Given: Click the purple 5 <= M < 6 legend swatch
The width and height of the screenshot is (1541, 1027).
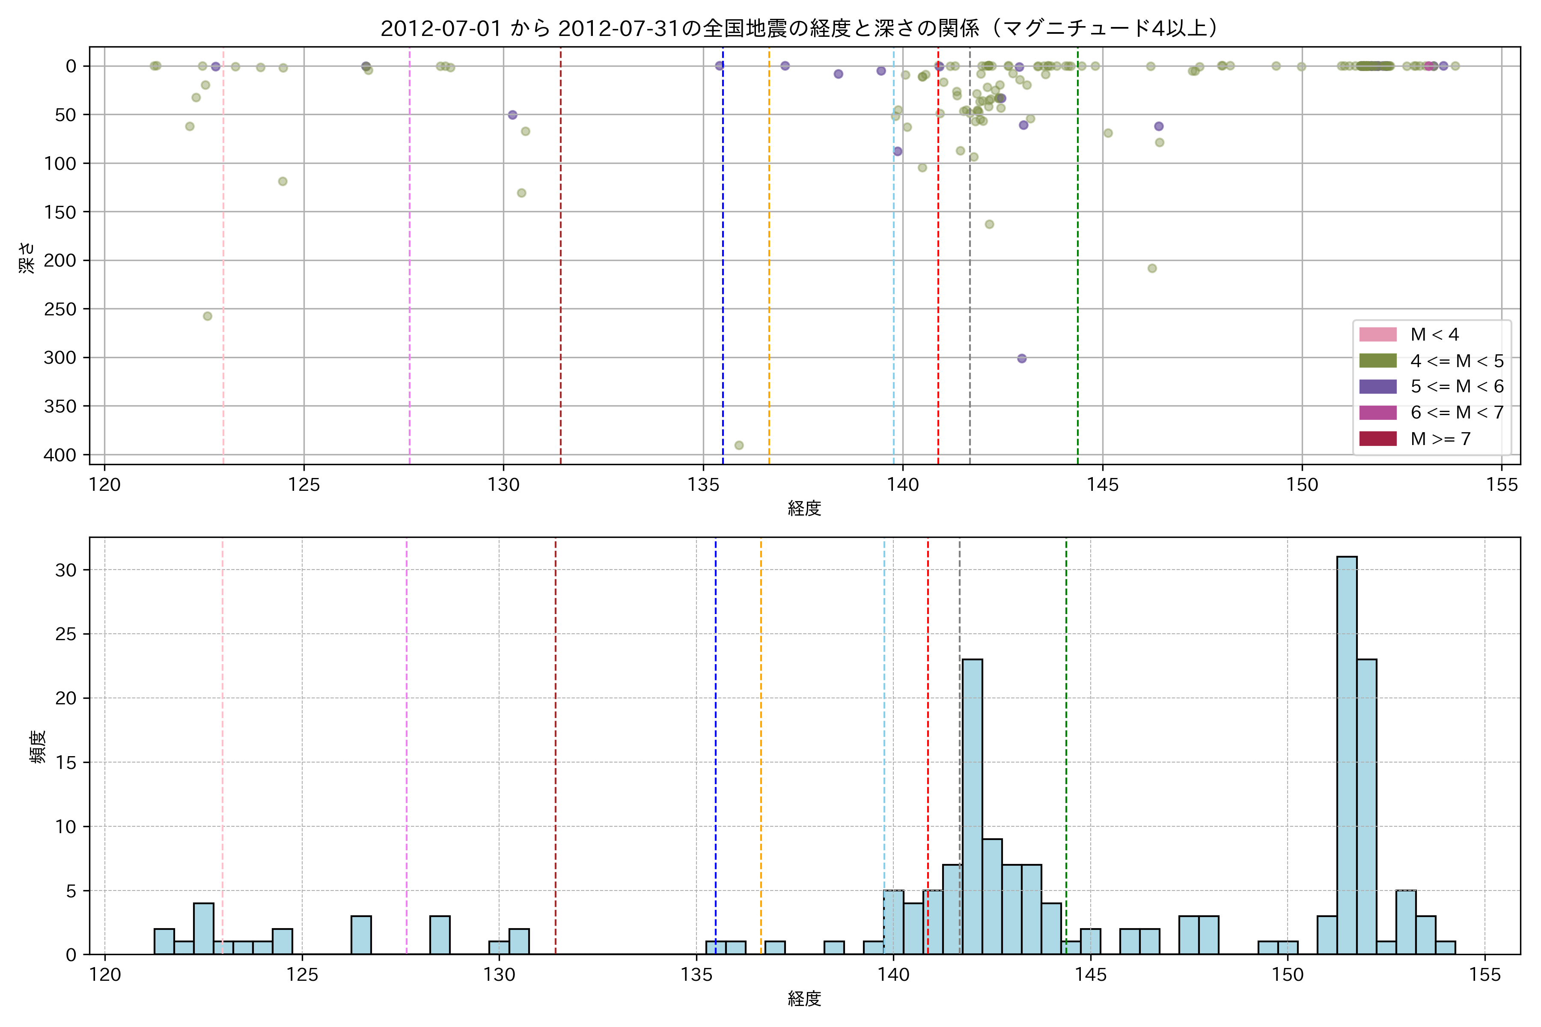Looking at the screenshot, I should (1377, 386).
